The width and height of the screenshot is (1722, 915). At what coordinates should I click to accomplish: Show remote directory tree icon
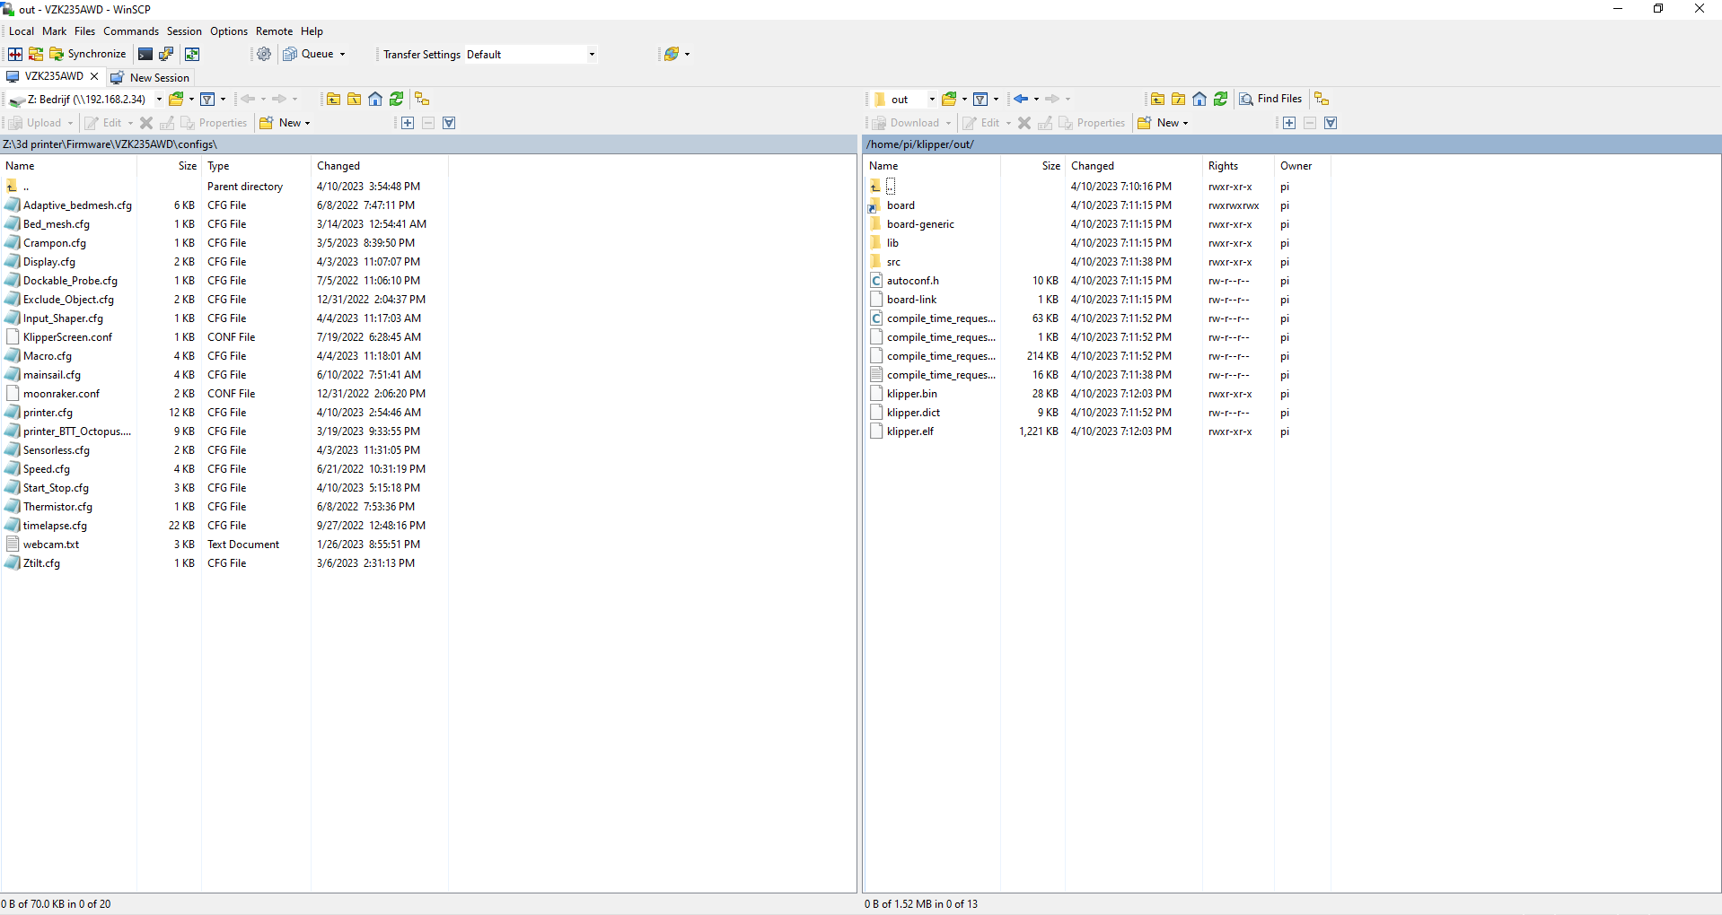pos(1322,99)
